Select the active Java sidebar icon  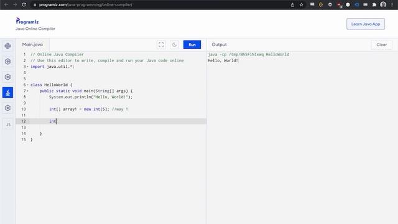click(7, 93)
